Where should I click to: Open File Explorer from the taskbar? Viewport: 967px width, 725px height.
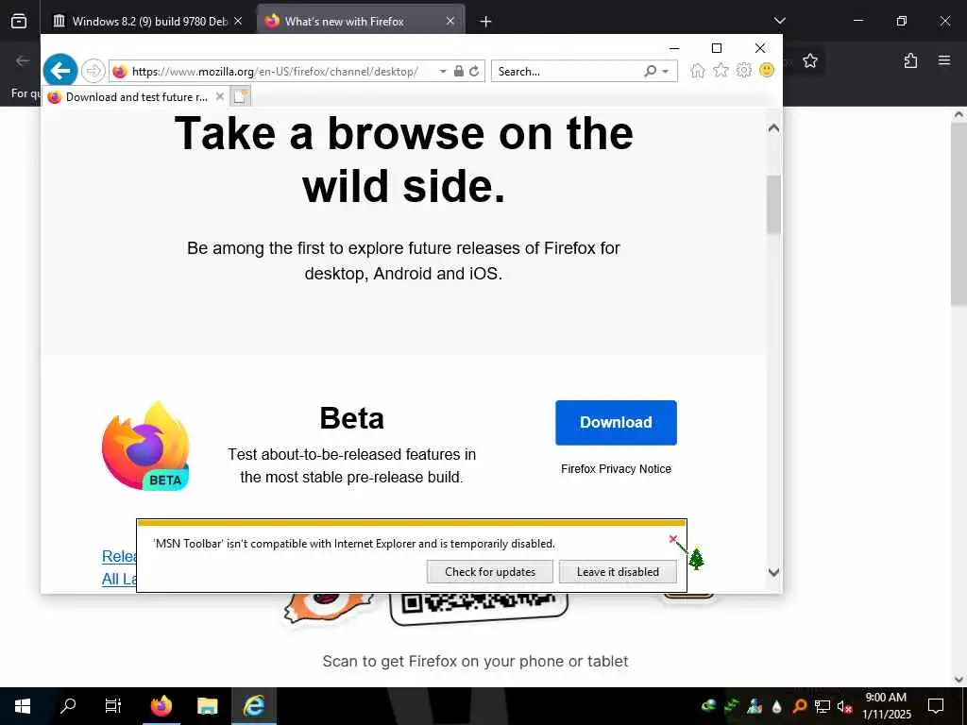(207, 706)
